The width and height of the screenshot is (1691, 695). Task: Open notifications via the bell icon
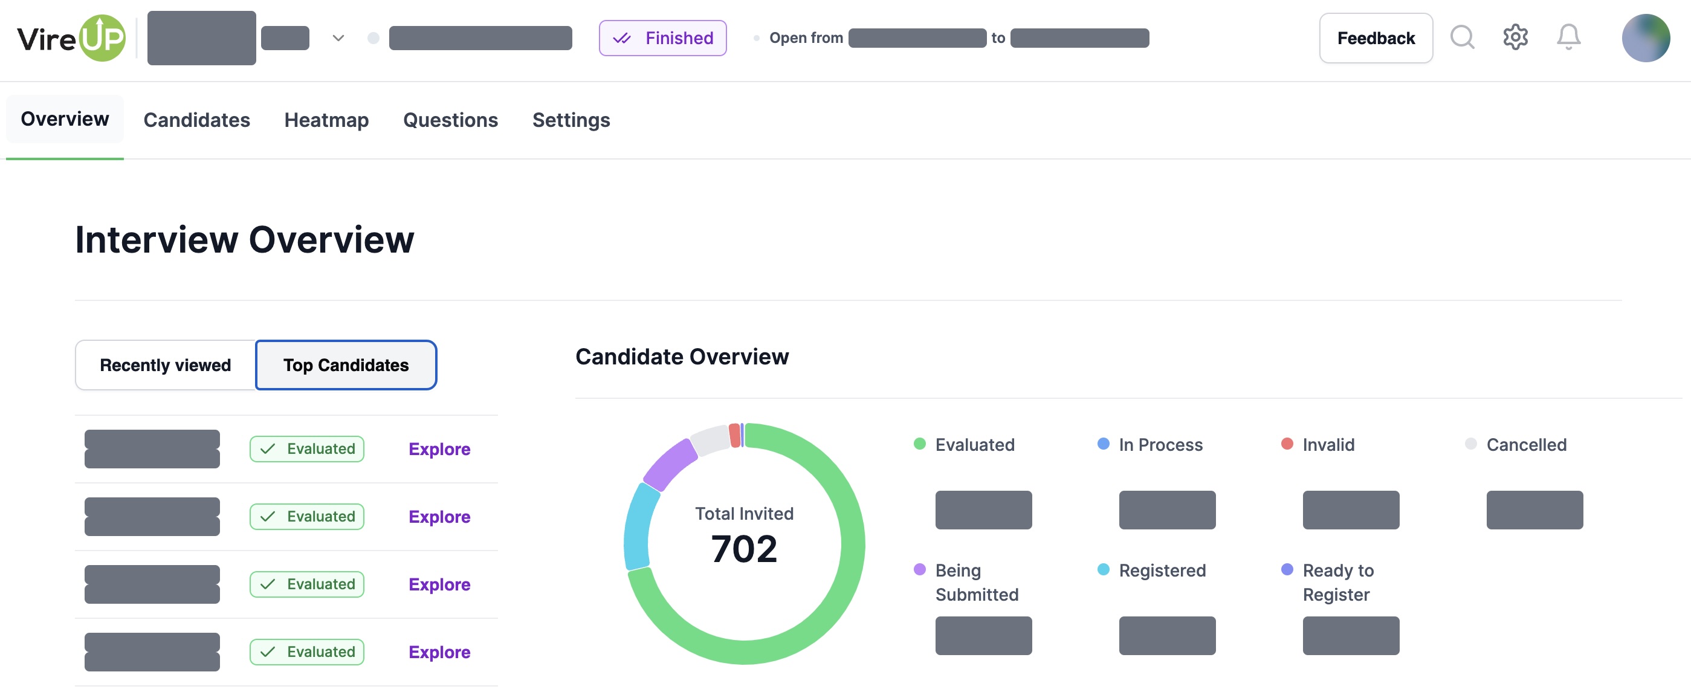coord(1569,37)
